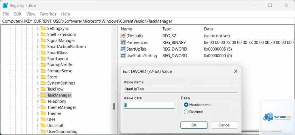
Task: Click the StartLayout folder icon
Action: (x=43, y=59)
